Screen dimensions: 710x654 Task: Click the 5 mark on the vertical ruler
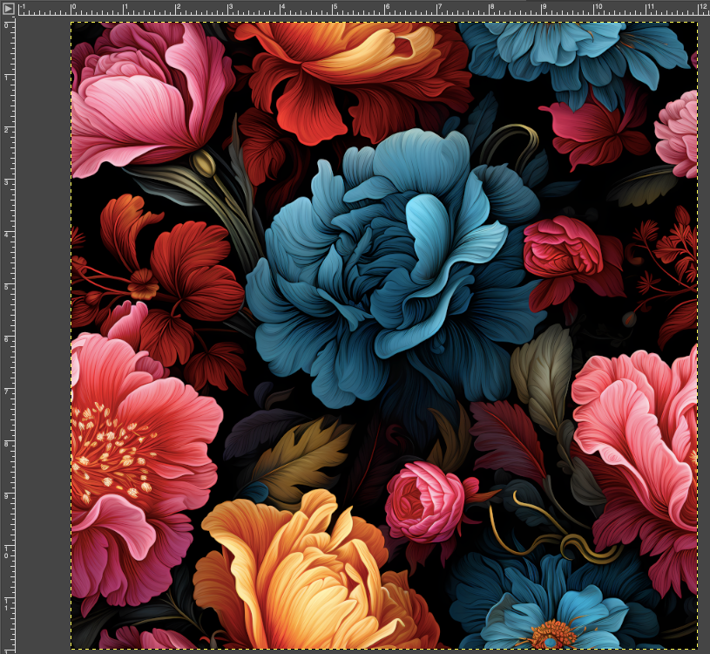pyautogui.click(x=8, y=286)
